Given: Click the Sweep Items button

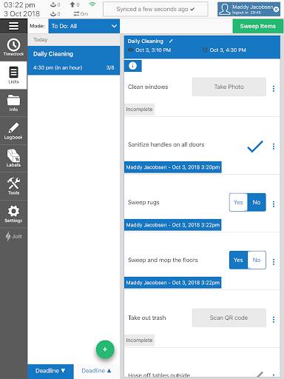Looking at the screenshot, I should coord(258,26).
